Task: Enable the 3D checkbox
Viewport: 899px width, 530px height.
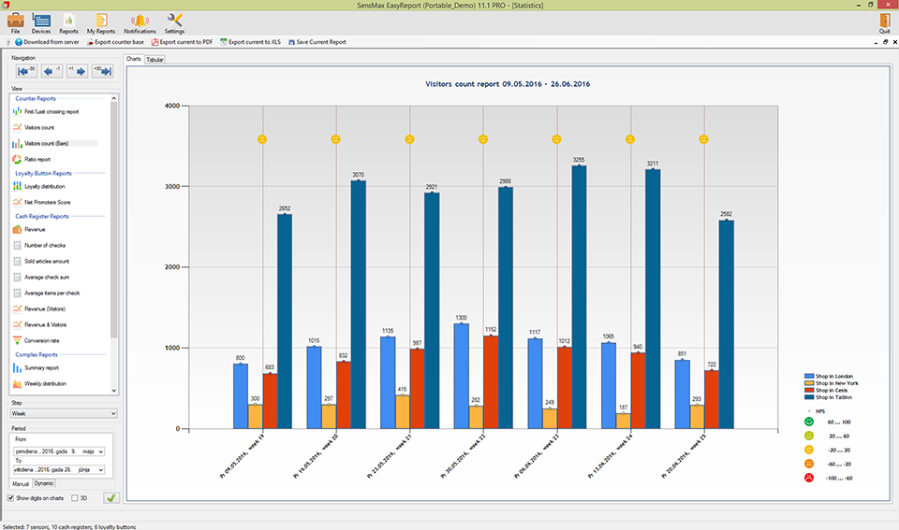Action: tap(76, 498)
